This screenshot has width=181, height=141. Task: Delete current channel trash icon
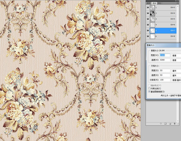tap(175, 123)
